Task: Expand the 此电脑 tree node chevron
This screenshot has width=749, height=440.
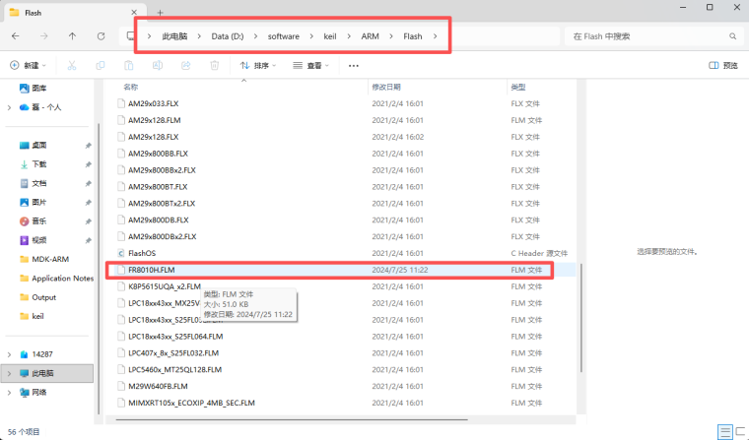Action: [10, 373]
